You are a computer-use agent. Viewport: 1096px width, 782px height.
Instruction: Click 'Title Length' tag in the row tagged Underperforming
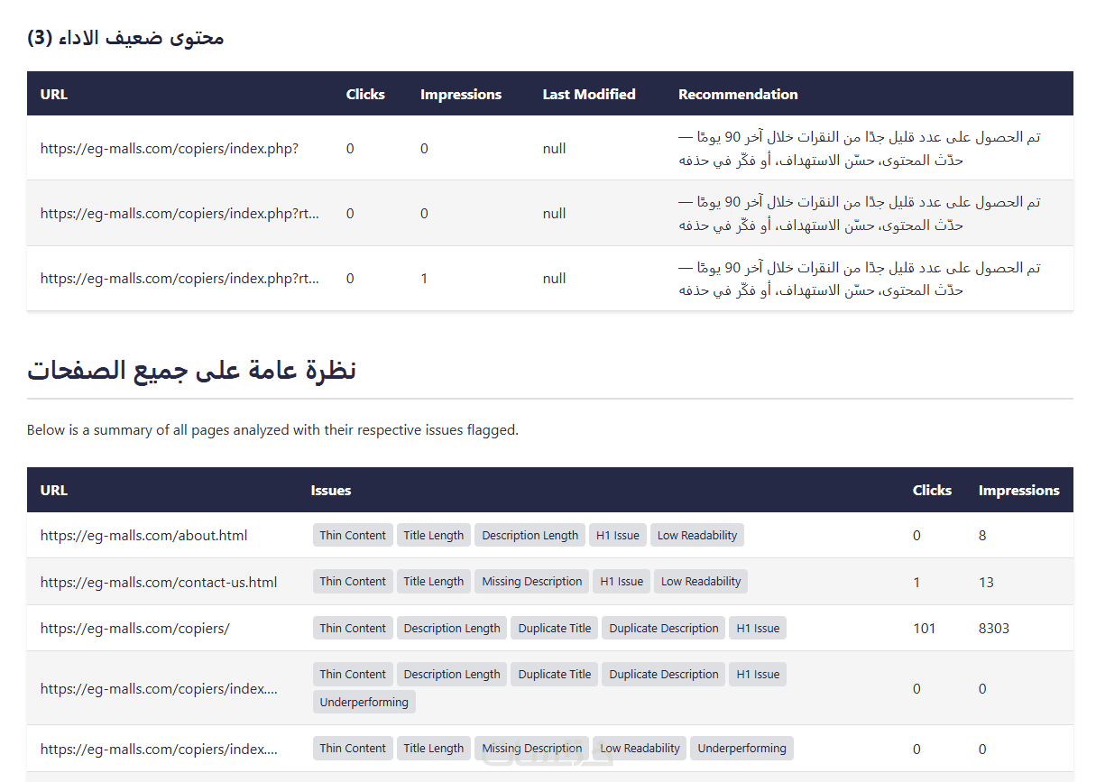[x=434, y=749]
